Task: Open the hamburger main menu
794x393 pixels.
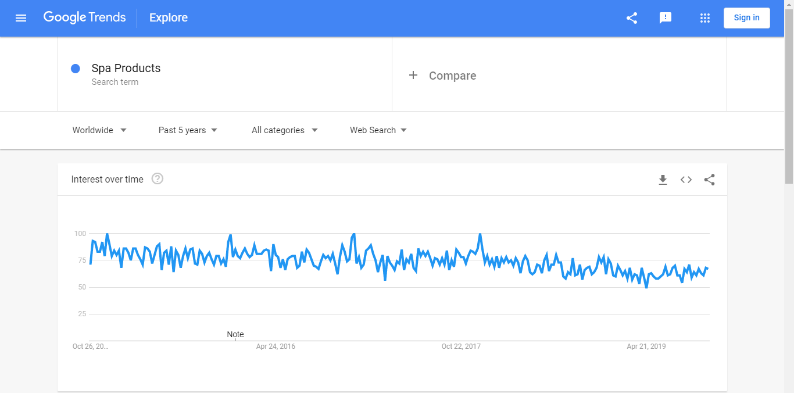Action: [21, 18]
